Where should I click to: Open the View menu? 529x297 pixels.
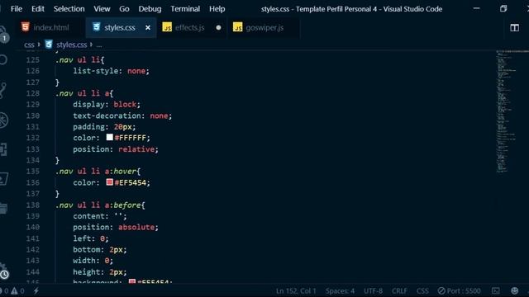[x=102, y=9]
